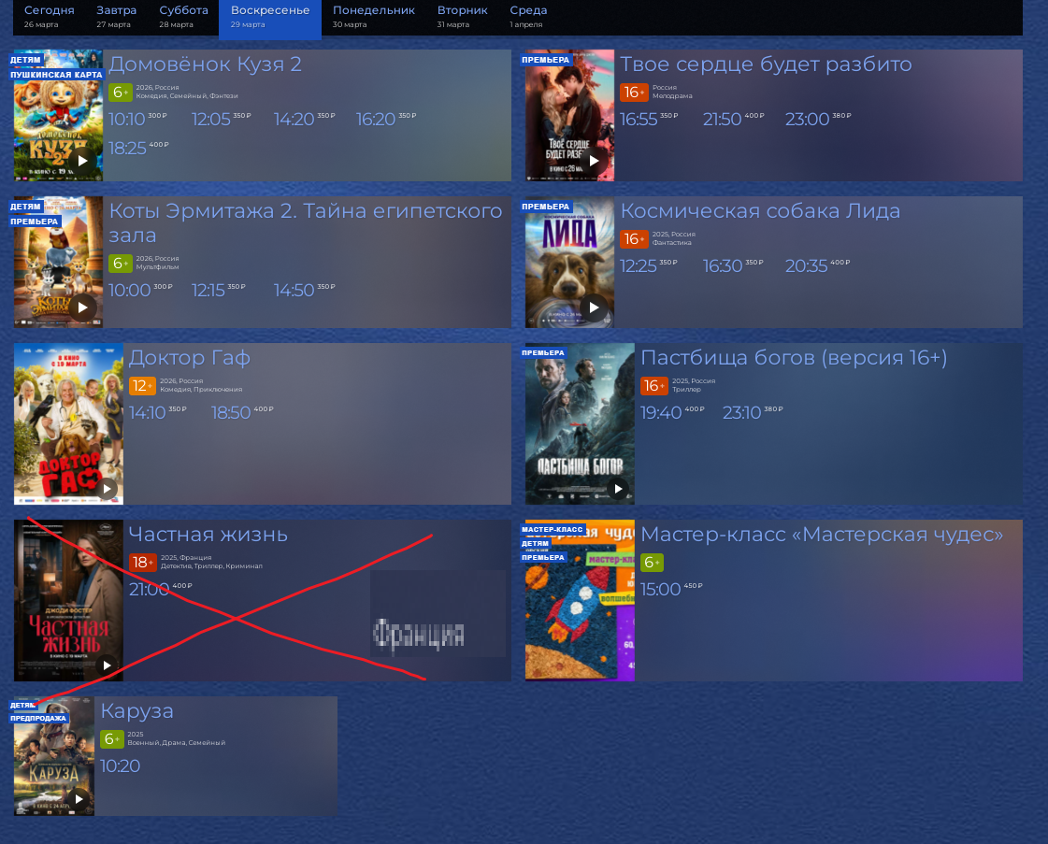The width and height of the screenshot is (1048, 844).
Task: Click ПРЕМЬЕРА badge on Космическая собака Лида
Action: [x=545, y=207]
